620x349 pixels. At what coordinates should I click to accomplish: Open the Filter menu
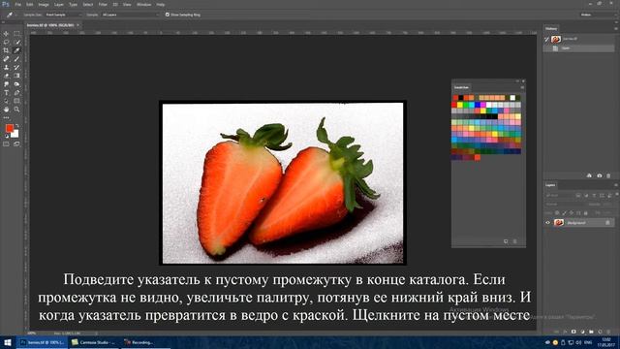pos(103,4)
